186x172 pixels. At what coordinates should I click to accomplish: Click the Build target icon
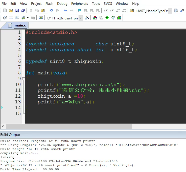click(11, 18)
